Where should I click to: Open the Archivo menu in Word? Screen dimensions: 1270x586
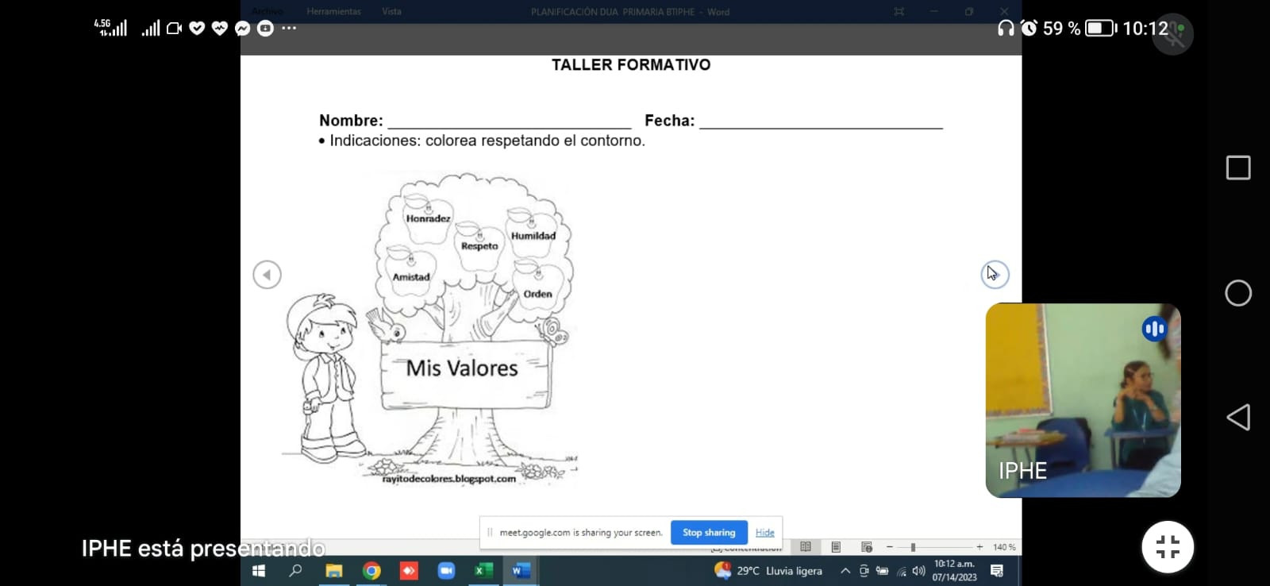coord(267,12)
